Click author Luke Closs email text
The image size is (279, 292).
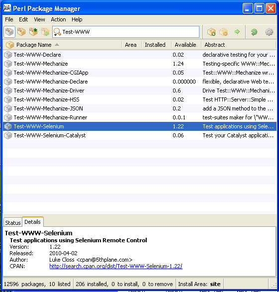click(x=91, y=260)
